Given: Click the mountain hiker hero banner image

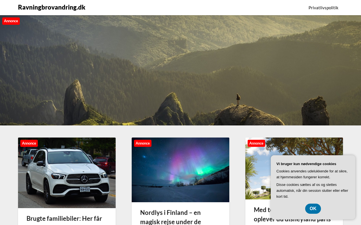Looking at the screenshot, I should click(180, 70).
